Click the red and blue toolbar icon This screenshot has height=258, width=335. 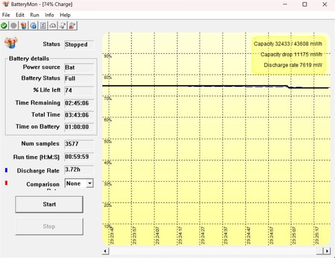pos(72,26)
